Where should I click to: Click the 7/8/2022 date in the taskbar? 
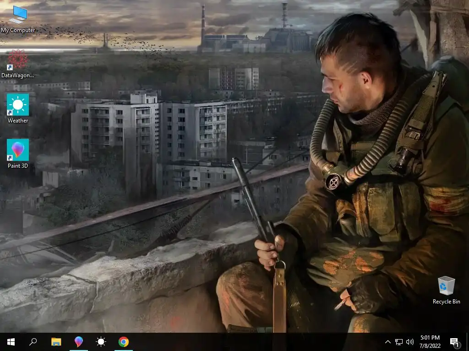point(430,346)
